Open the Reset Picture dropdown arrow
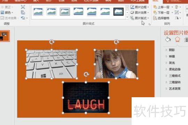The width and height of the screenshot is (188, 125). pyautogui.click(x=27, y=18)
